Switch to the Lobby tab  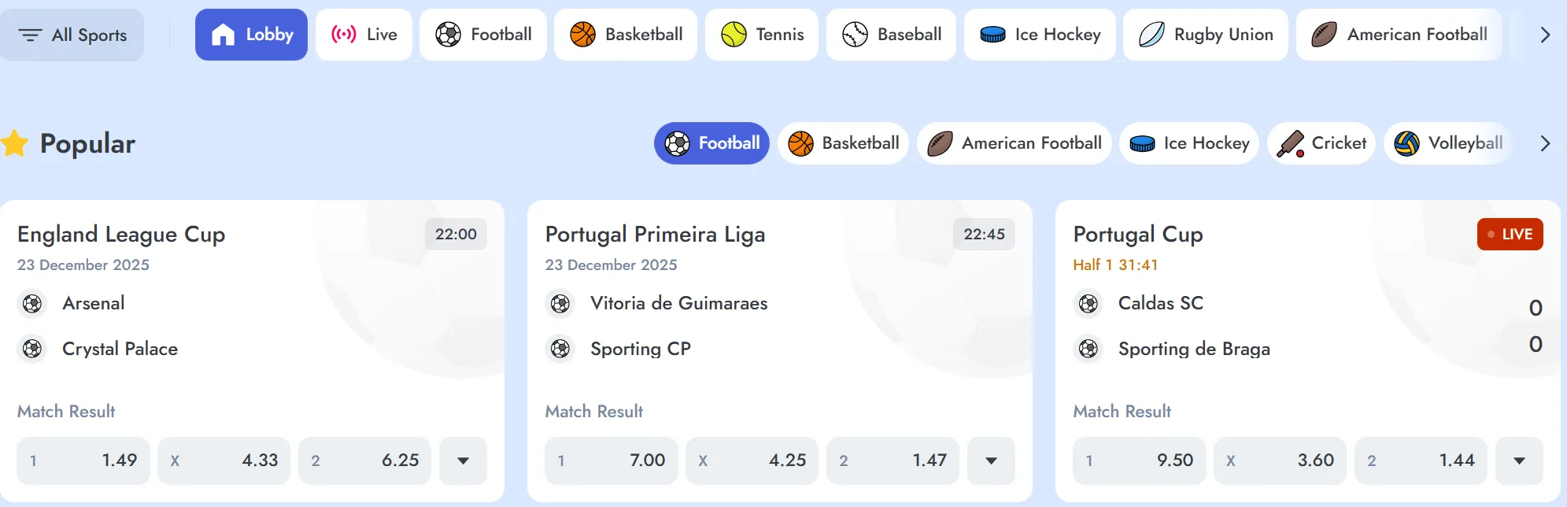tap(251, 35)
